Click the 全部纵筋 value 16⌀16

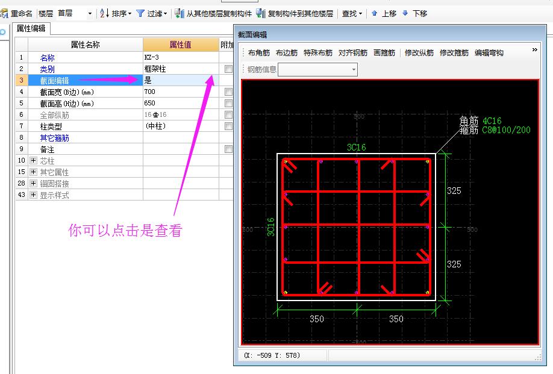click(181, 114)
